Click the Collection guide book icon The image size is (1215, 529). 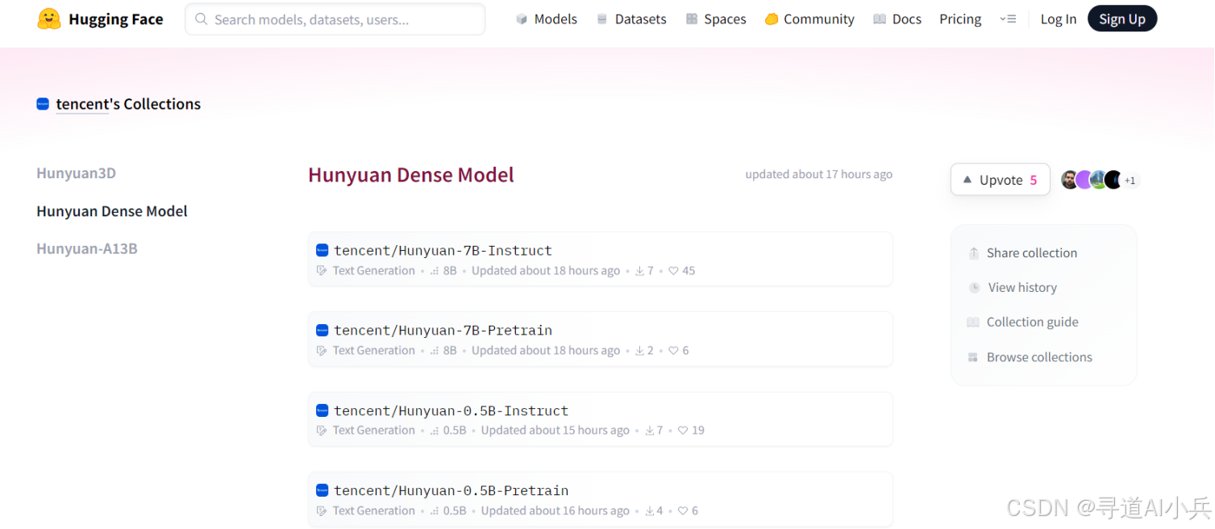pos(973,323)
